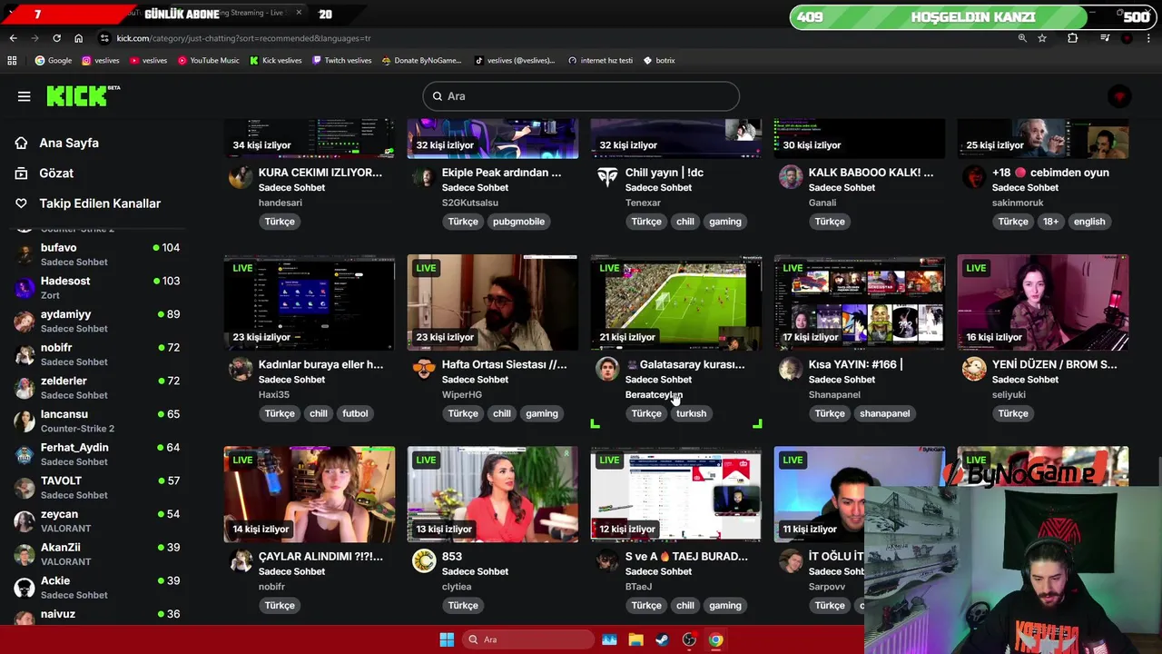Click the Tenexar channel avatar

coord(607,177)
